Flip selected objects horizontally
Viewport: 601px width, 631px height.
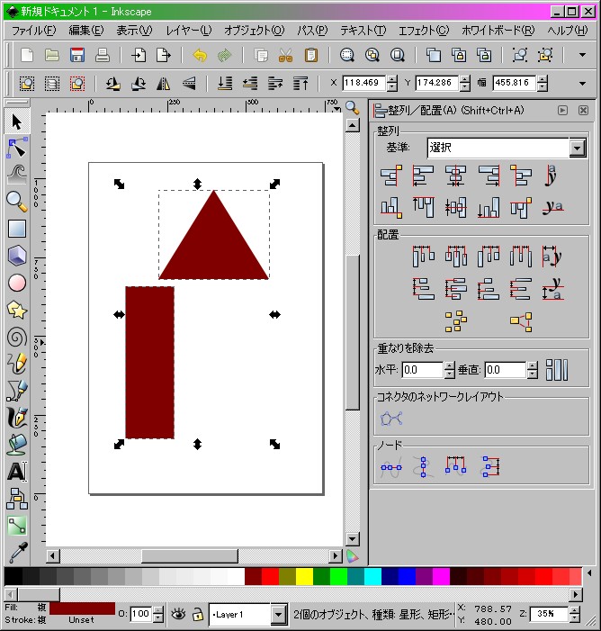pos(164,84)
